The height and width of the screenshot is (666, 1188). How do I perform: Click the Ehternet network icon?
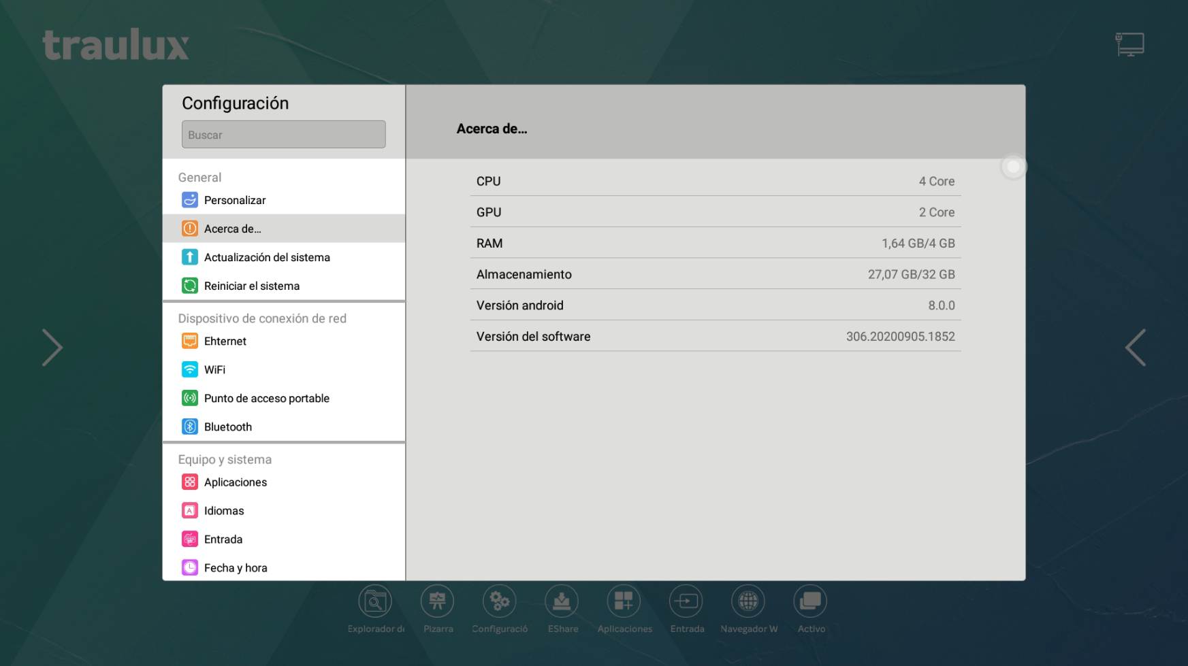[x=190, y=341]
